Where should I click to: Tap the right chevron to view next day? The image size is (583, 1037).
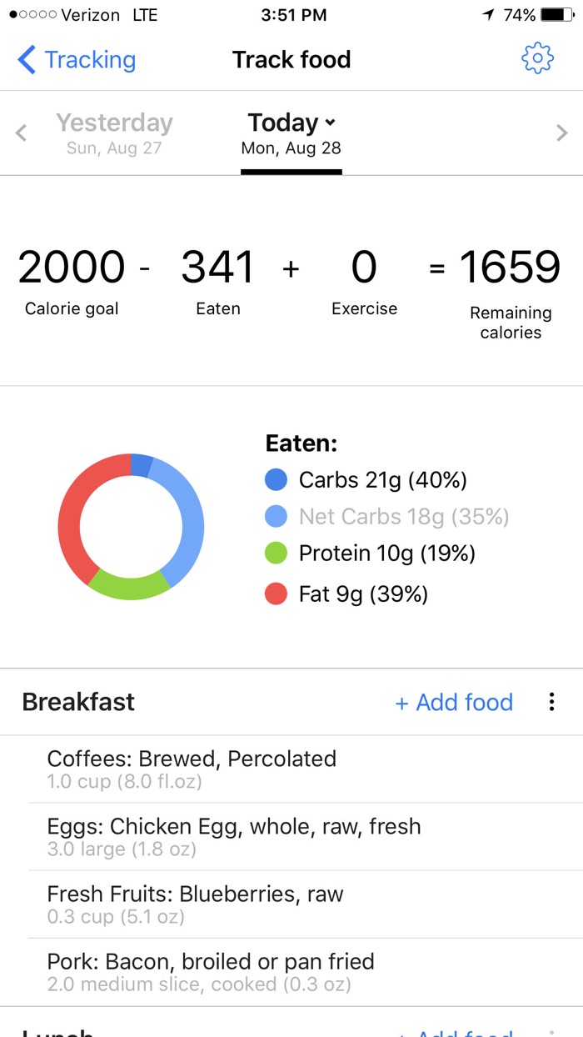[563, 133]
